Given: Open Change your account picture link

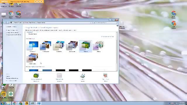Looking at the screenshot, I should (x=14, y=35).
